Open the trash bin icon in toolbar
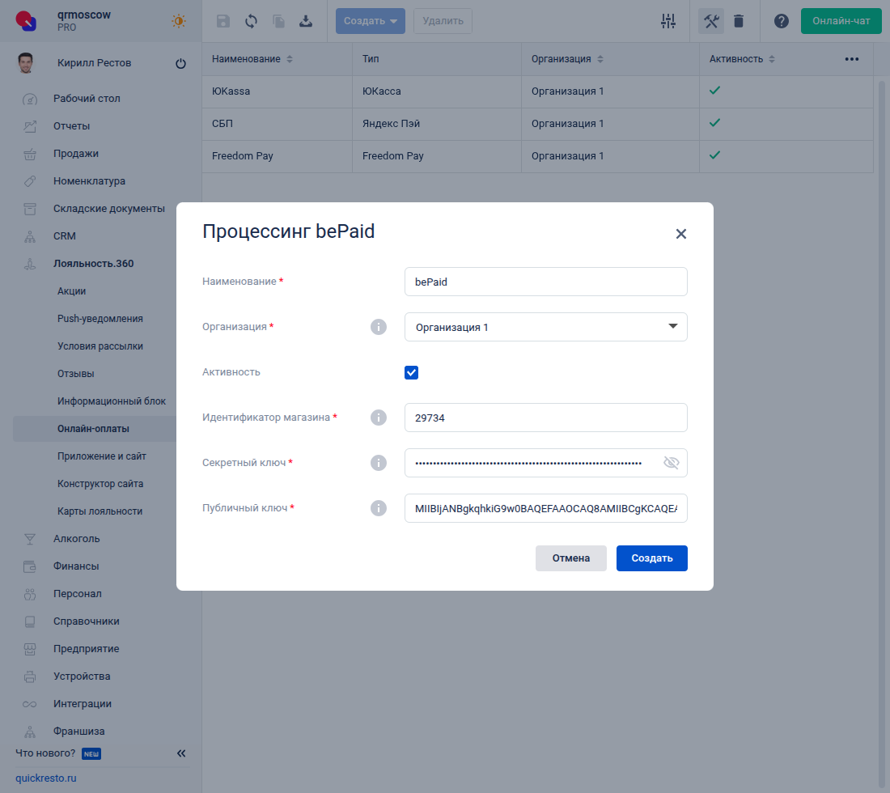 [x=739, y=21]
